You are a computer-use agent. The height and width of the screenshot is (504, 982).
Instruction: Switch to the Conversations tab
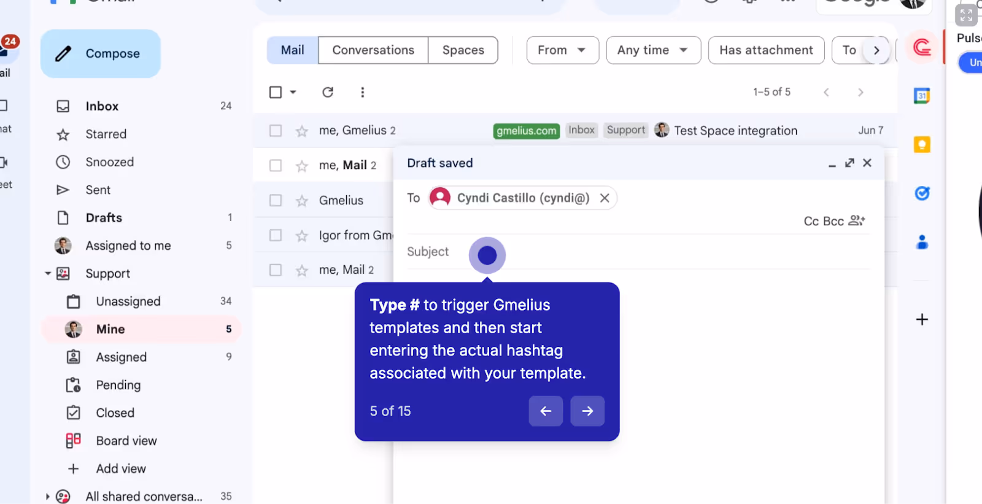[x=373, y=50]
